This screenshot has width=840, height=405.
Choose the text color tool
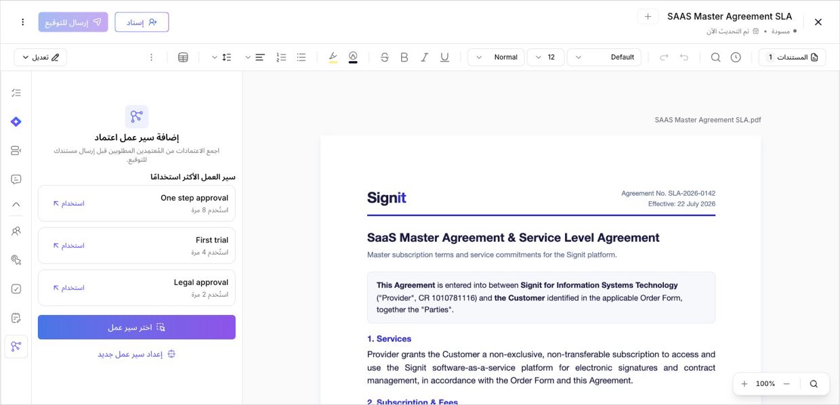(353, 58)
